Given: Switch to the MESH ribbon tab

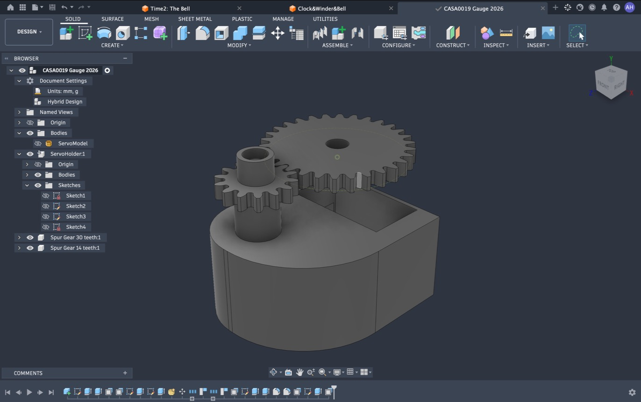Looking at the screenshot, I should (x=151, y=19).
